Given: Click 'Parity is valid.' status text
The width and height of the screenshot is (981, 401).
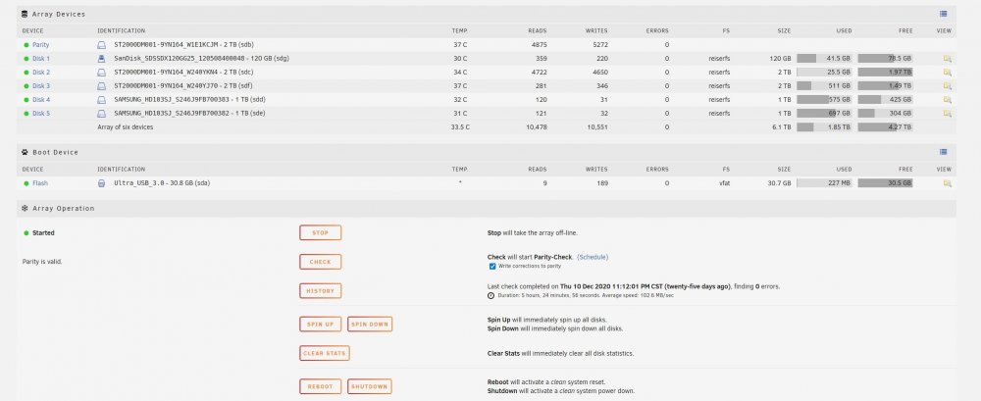Looking at the screenshot, I should [x=42, y=262].
